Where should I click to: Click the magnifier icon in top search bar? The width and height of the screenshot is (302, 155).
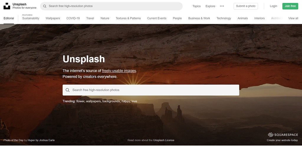45,6
